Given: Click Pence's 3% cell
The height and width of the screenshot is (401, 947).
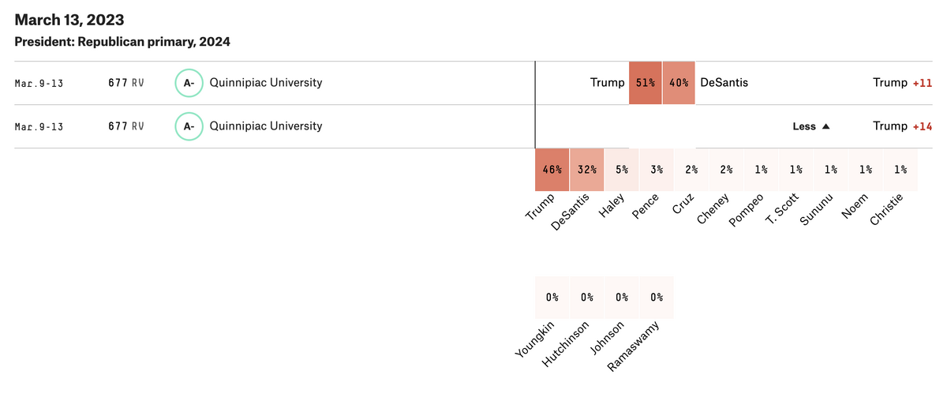Looking at the screenshot, I should click(657, 170).
